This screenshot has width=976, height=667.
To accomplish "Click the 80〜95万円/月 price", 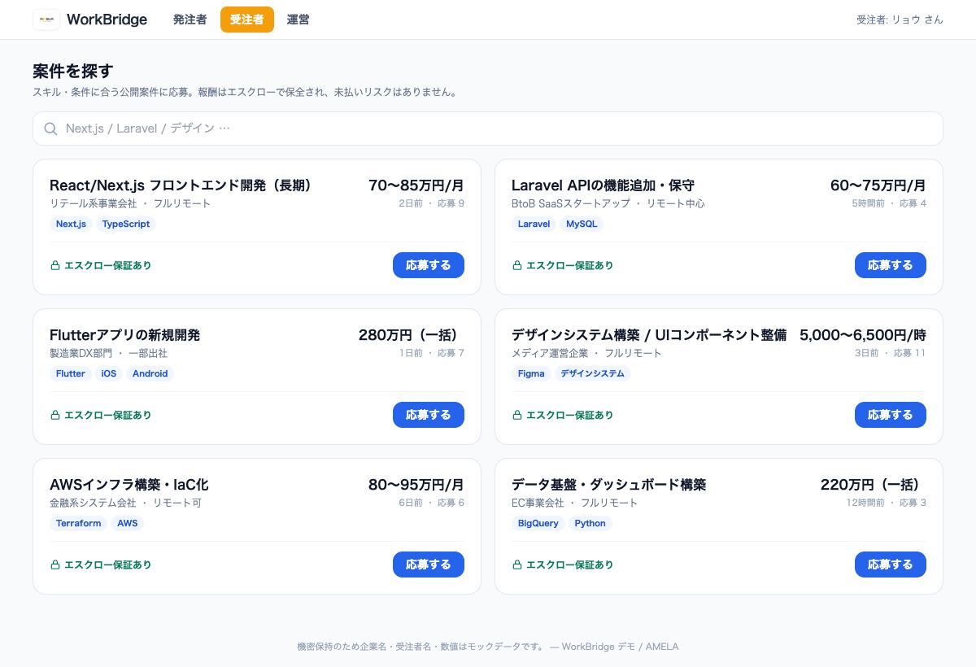I will tap(416, 485).
